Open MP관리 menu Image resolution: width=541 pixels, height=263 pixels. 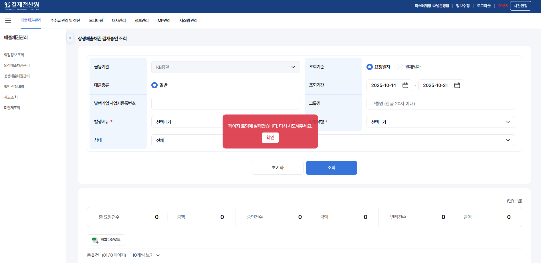[x=164, y=21]
